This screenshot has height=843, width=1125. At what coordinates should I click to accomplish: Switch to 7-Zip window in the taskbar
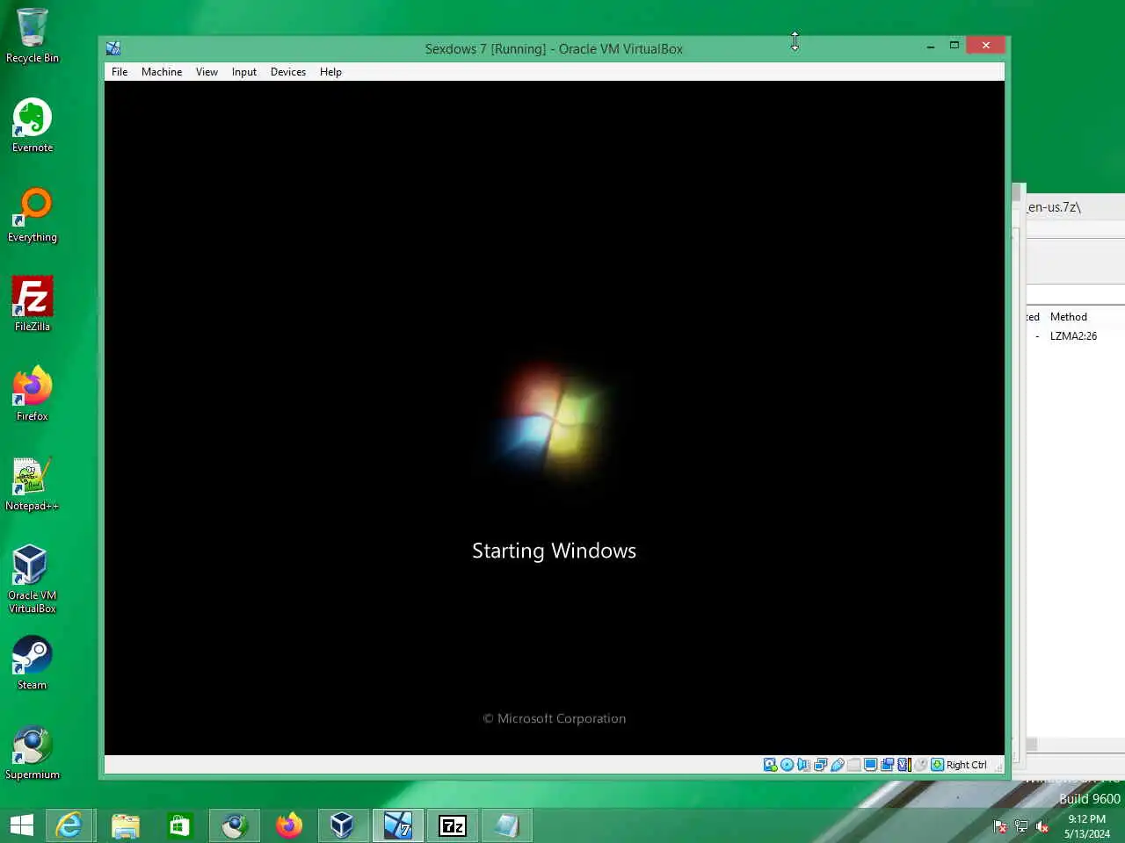(453, 825)
